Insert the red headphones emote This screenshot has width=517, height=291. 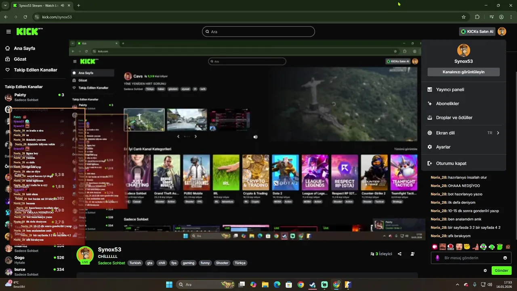point(451,247)
